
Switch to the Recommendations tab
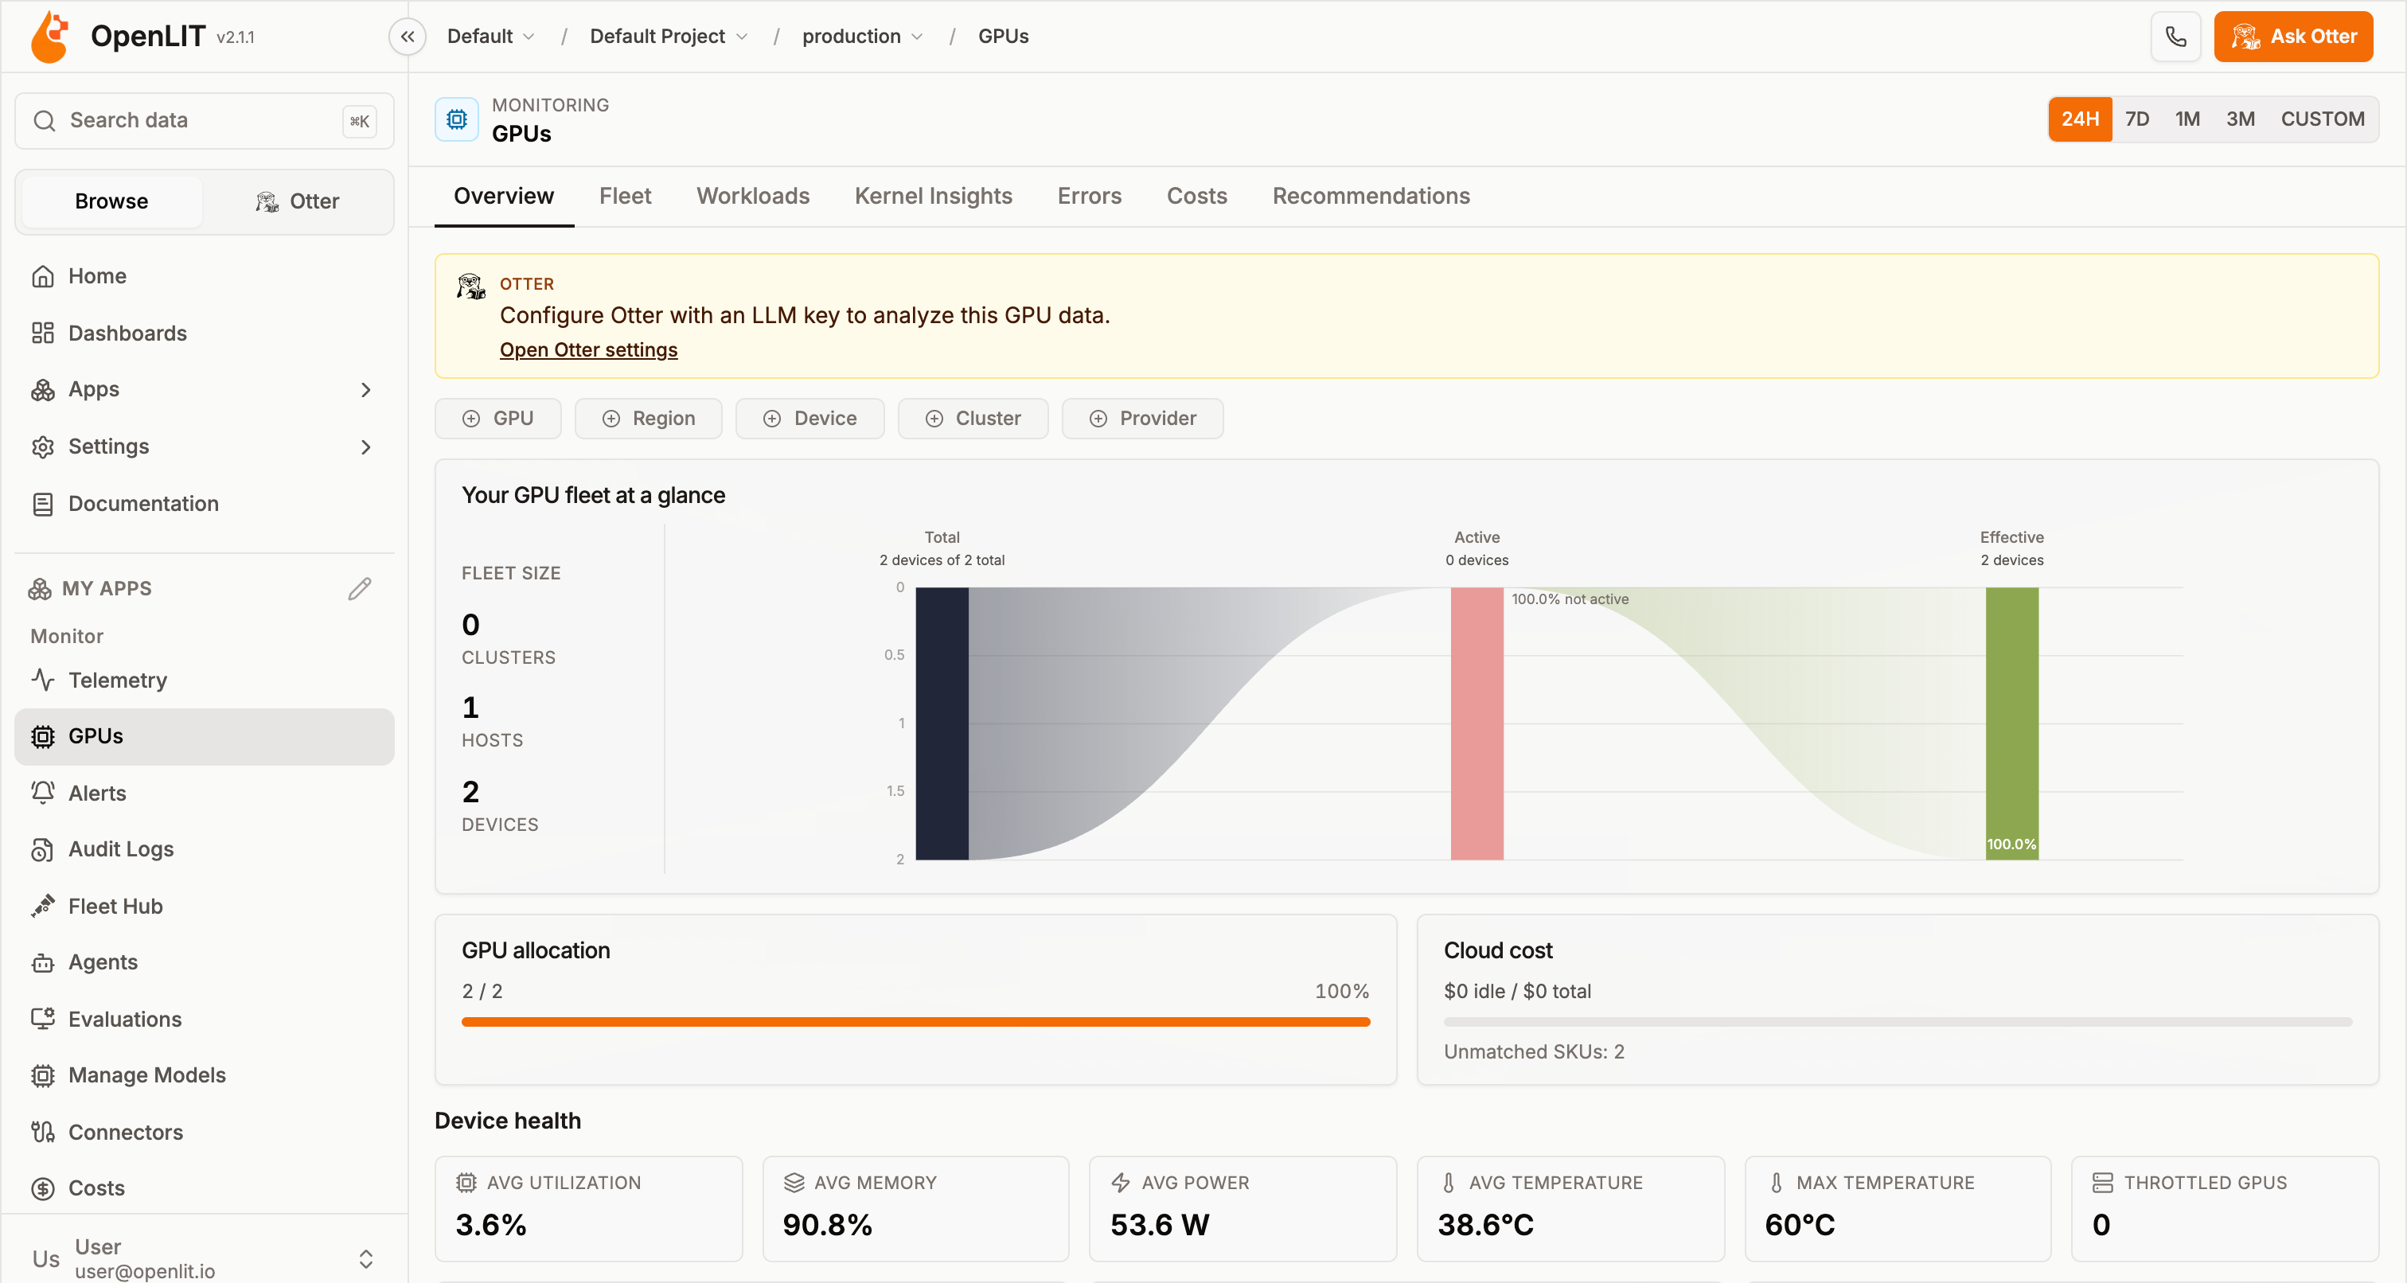coord(1371,195)
